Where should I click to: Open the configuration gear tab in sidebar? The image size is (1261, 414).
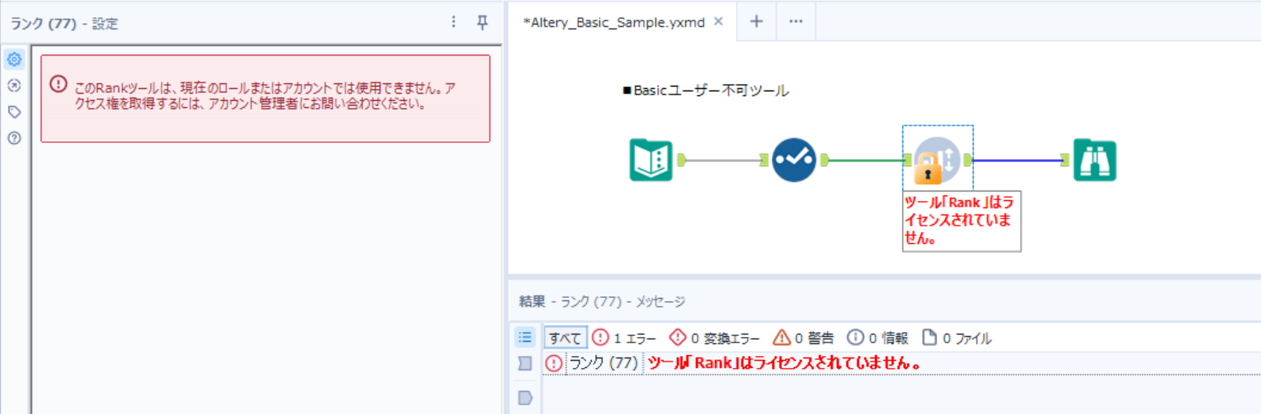point(14,60)
